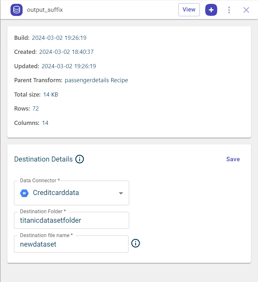
Task: Click the Build timestamp value
Action: coord(59,38)
